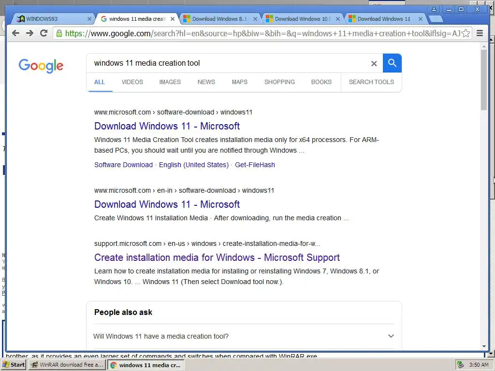
Task: Submit search with the blue magnifier button
Action: (x=392, y=63)
